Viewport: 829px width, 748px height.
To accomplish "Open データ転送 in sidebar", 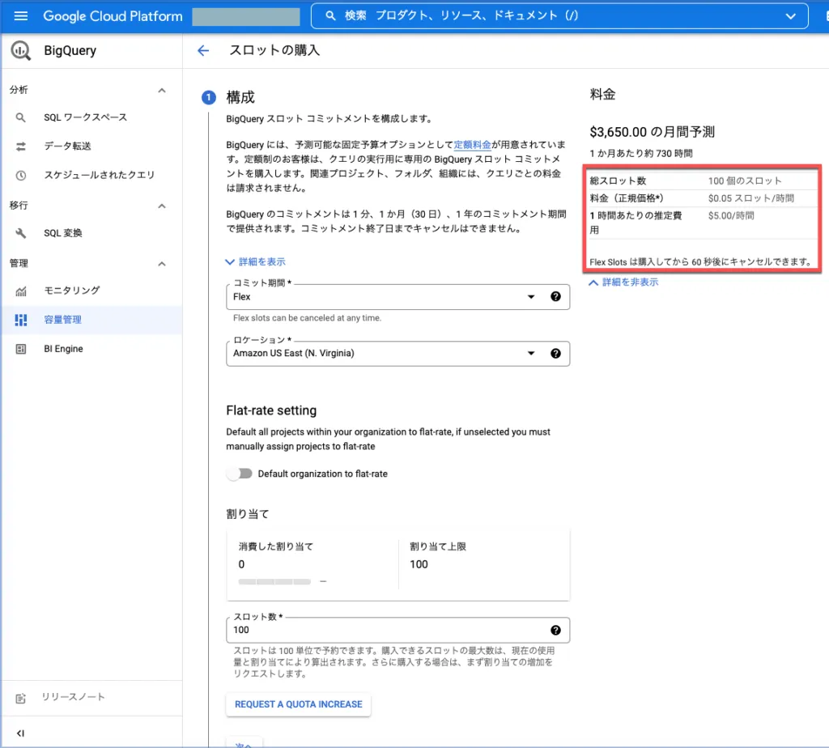I will (67, 147).
